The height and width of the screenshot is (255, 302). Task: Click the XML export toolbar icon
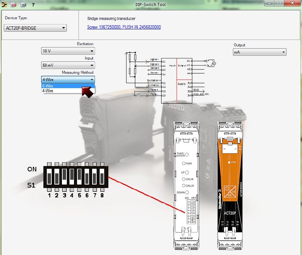click(23, 5)
